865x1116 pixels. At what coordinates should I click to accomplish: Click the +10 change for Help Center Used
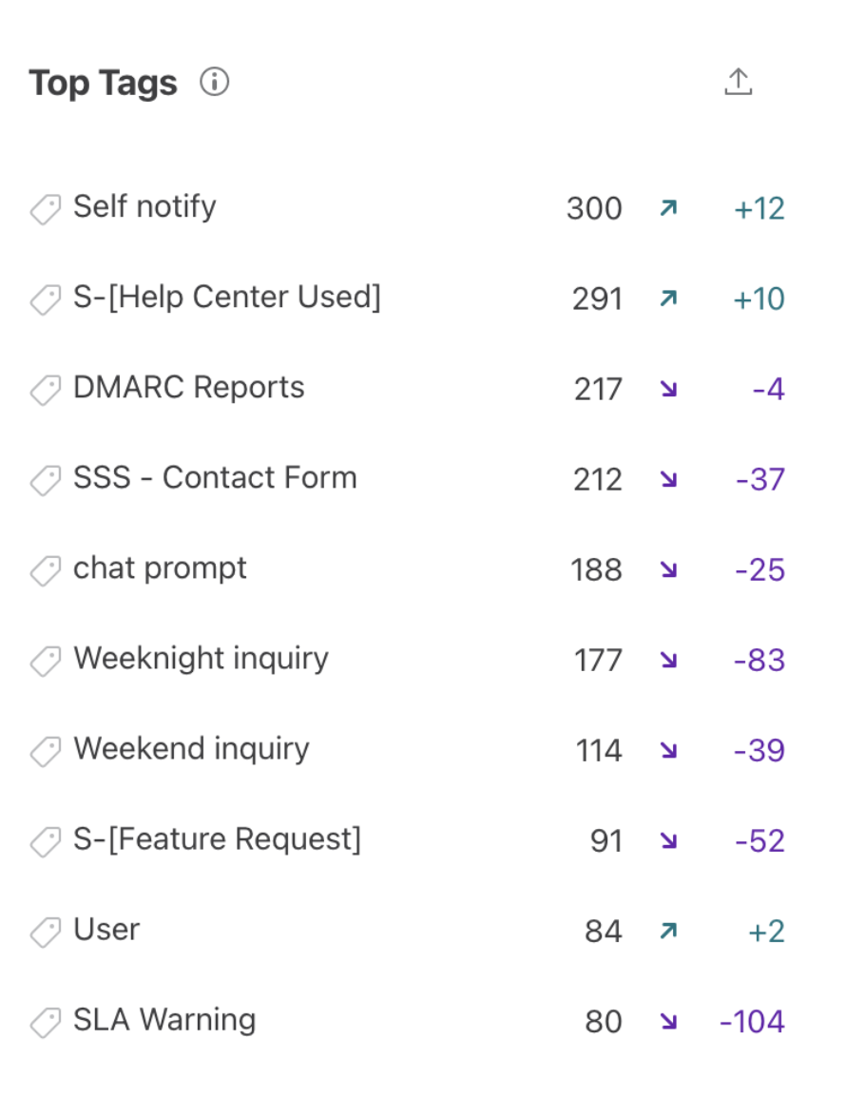[759, 298]
